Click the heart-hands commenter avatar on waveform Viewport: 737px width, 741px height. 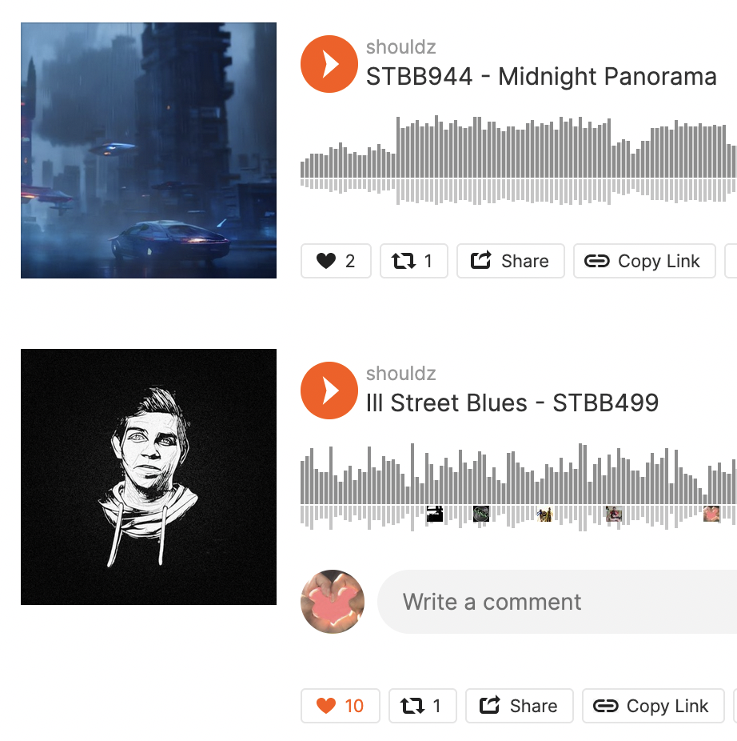(x=711, y=513)
